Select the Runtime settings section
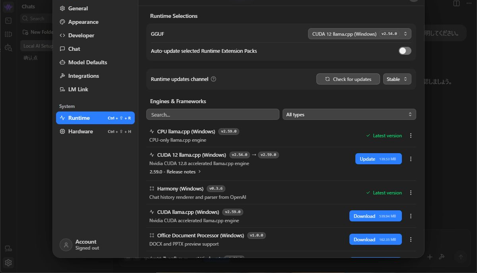The image size is (477, 273). [x=95, y=118]
